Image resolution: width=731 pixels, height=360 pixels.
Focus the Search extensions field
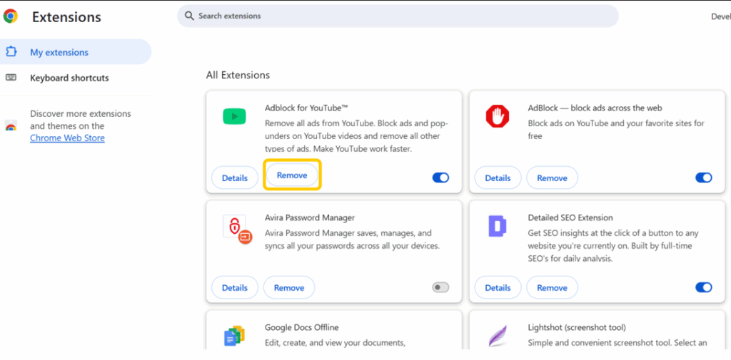(x=398, y=16)
